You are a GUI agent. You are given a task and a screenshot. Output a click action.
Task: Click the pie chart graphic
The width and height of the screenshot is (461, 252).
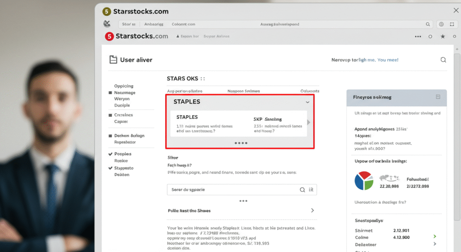tap(364, 180)
